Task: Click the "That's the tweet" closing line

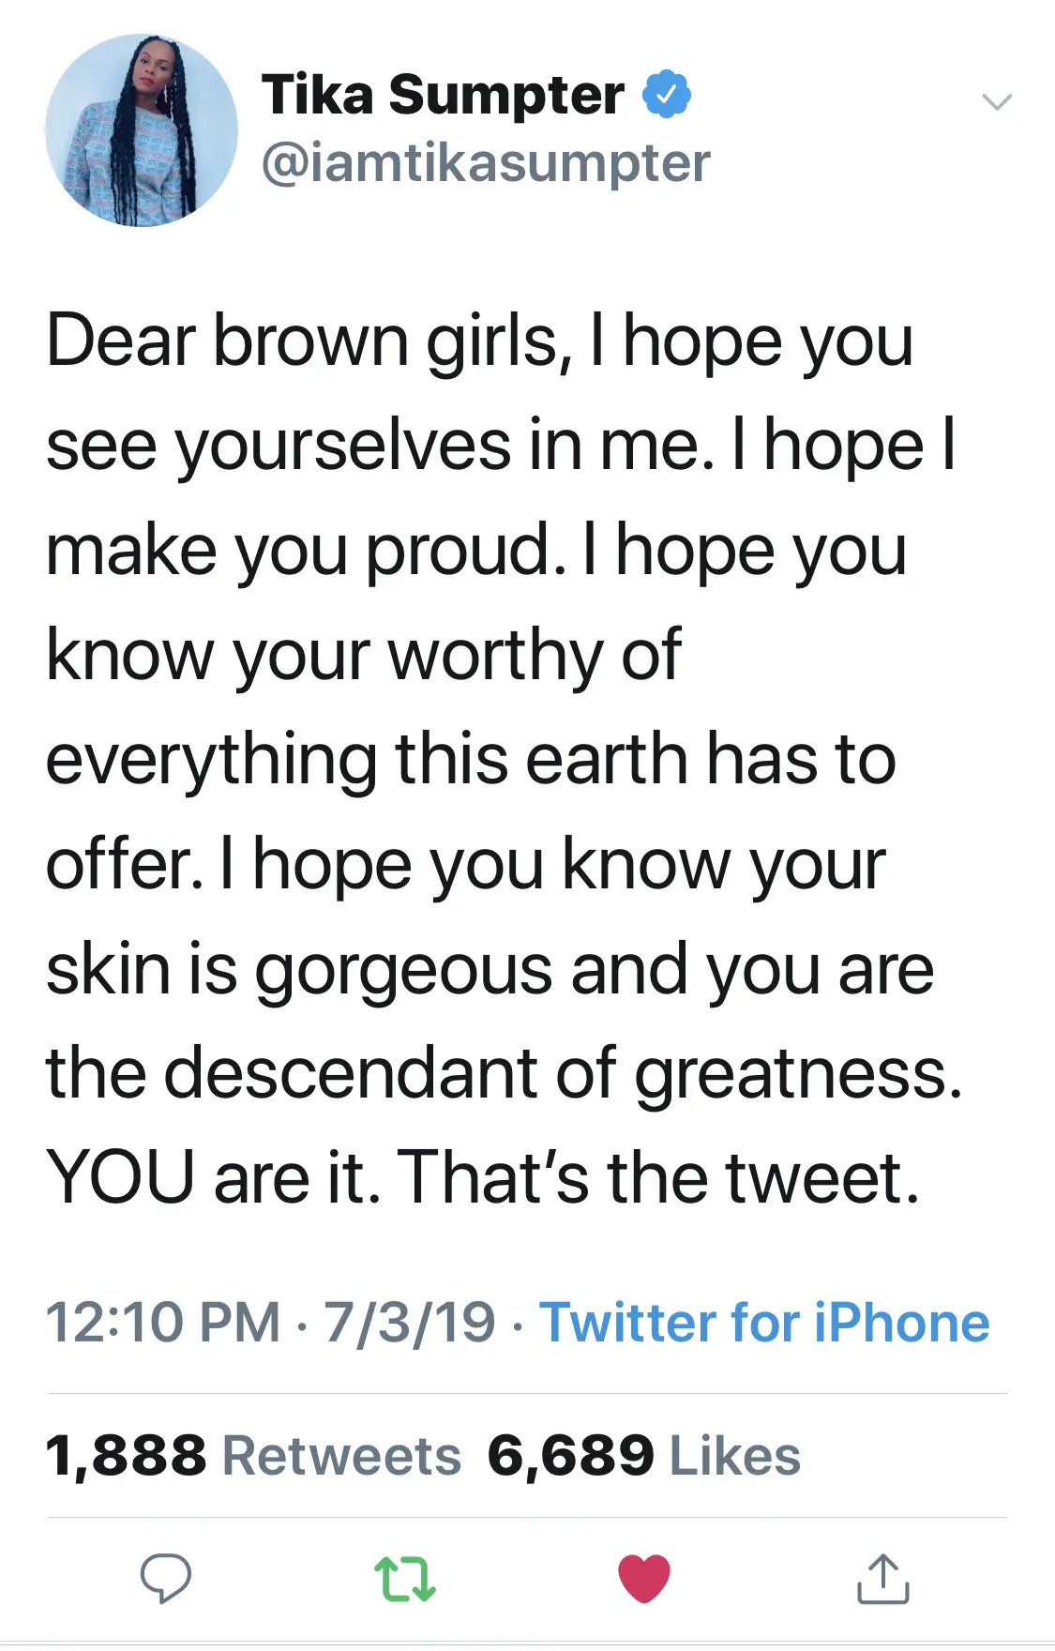Action: click(x=658, y=1177)
